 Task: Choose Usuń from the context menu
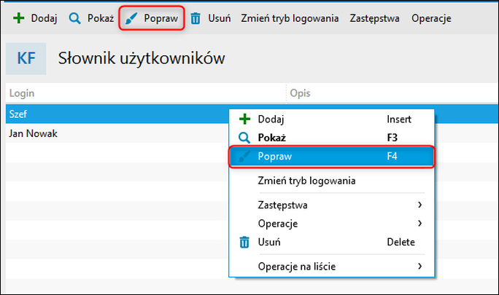(x=269, y=242)
